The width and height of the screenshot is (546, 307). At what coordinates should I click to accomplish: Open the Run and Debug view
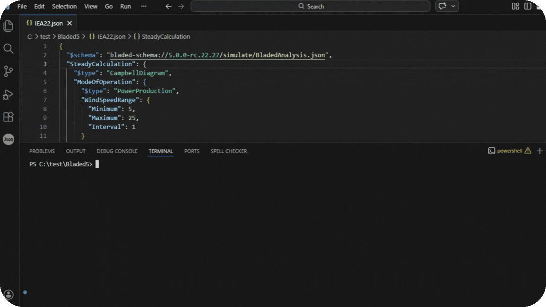click(8, 94)
